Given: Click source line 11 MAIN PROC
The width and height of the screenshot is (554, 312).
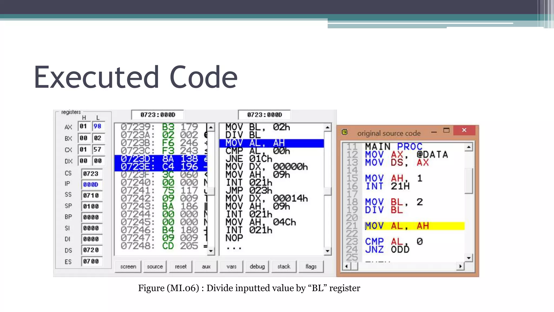Looking at the screenshot, I should click(394, 147).
